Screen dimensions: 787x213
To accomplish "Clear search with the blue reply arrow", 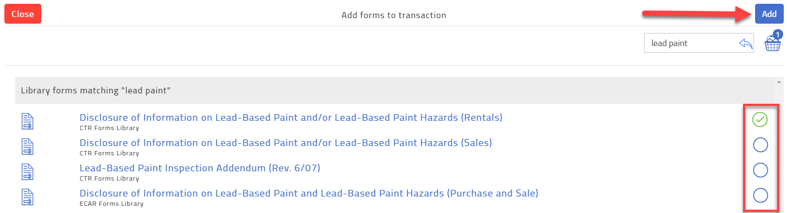I will pos(745,43).
